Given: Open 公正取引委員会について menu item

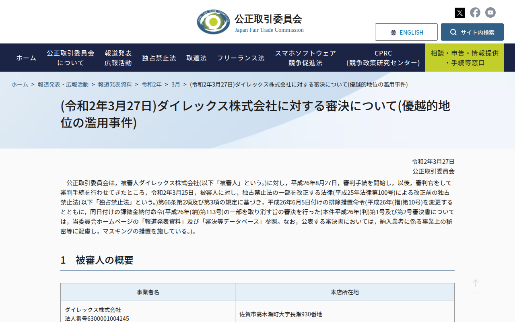Looking at the screenshot, I should point(70,58).
